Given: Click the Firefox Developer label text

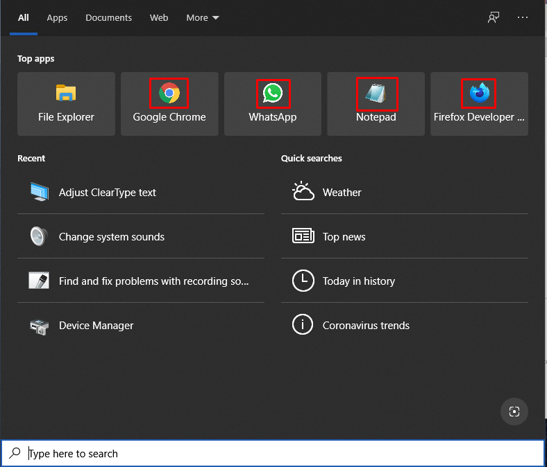Looking at the screenshot, I should 479,117.
